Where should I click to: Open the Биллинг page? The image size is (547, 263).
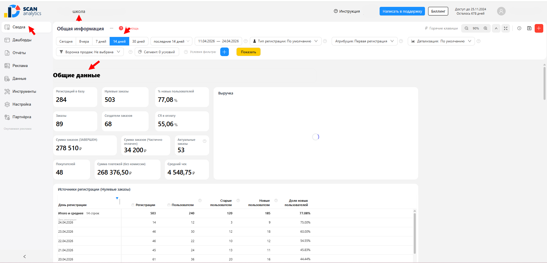(x=438, y=11)
